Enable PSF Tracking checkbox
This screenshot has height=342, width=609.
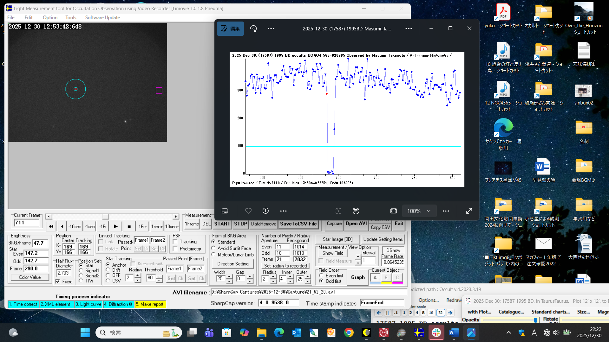point(175,242)
